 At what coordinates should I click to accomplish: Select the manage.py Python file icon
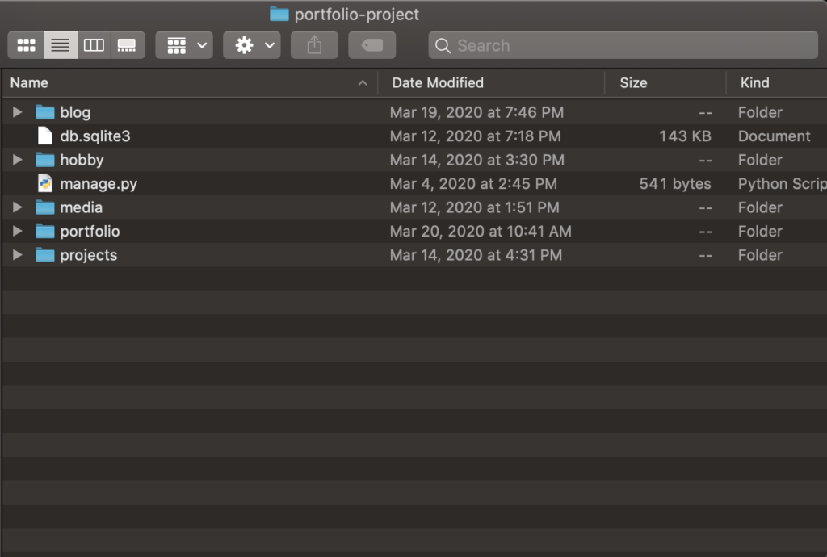point(45,183)
